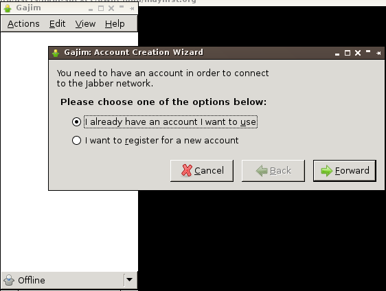Open the Edit menu
Viewport: 386px width, 291px height.
coord(58,24)
